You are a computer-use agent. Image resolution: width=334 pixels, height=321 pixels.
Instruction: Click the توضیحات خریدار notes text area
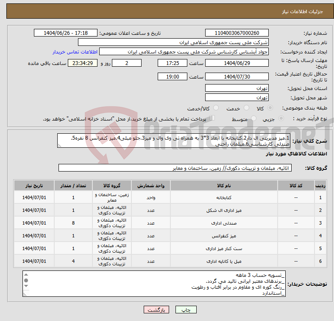point(154,284)
